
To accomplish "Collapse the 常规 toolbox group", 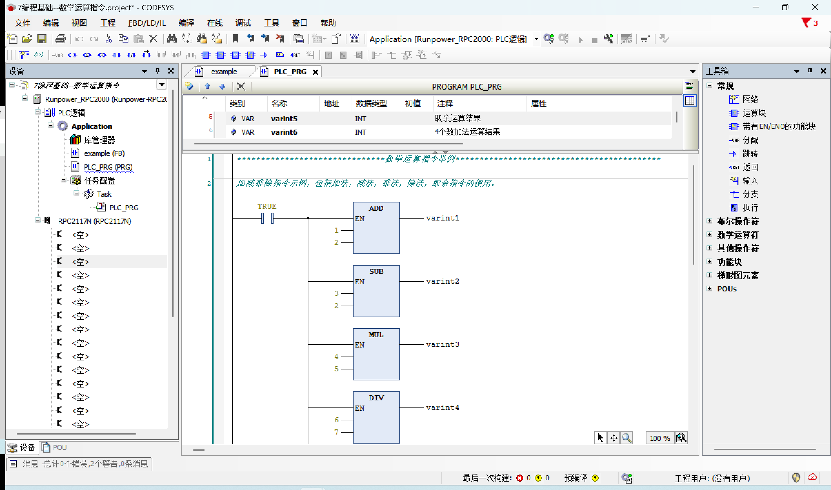I will click(x=709, y=85).
